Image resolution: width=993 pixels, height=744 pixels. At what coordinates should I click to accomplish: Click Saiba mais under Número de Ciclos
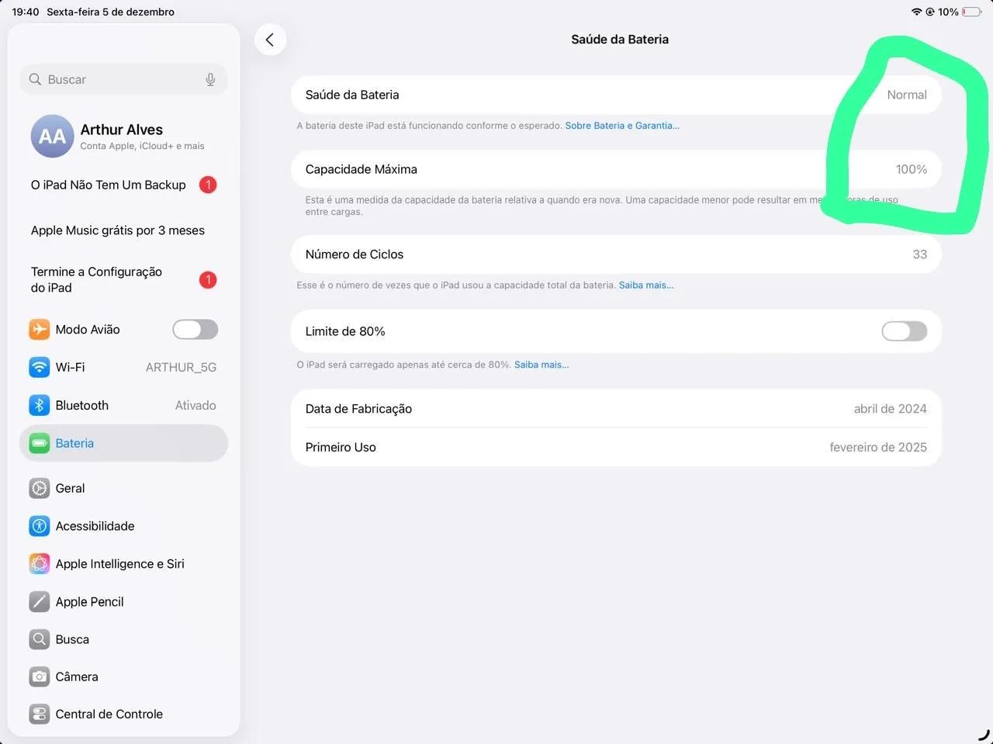(x=646, y=285)
